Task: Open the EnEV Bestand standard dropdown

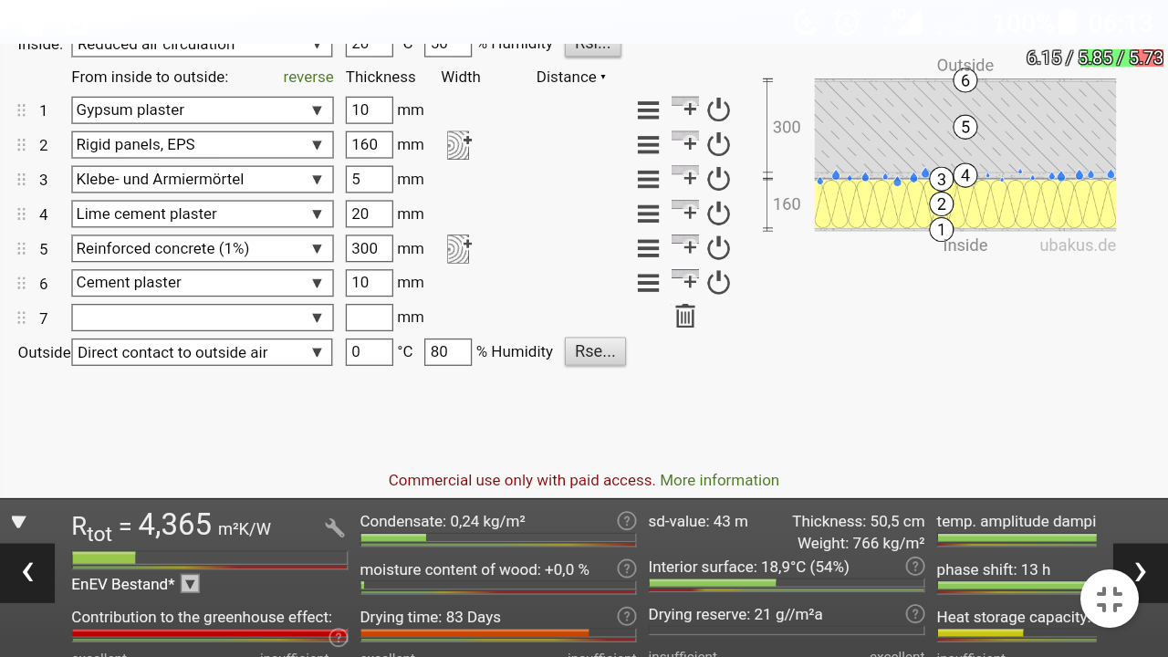Action: click(x=190, y=584)
